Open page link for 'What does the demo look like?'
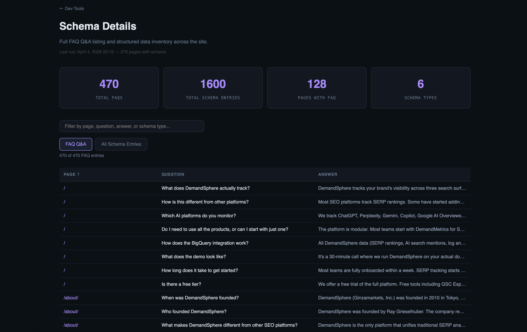This screenshot has width=527, height=332. pos(64,257)
